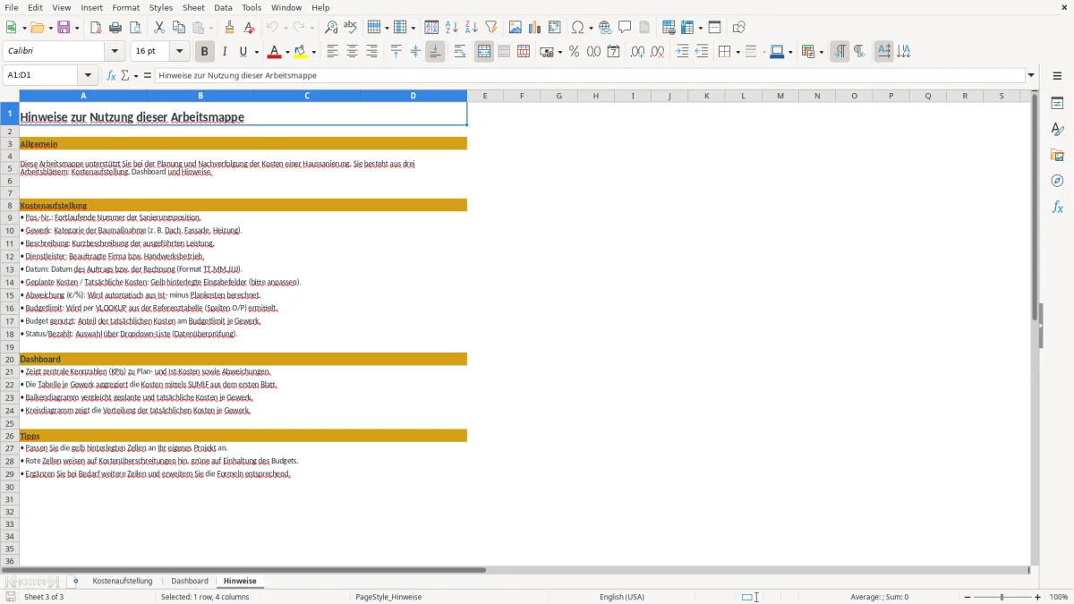The width and height of the screenshot is (1074, 604).
Task: Toggle Bold formatting
Action: point(204,52)
